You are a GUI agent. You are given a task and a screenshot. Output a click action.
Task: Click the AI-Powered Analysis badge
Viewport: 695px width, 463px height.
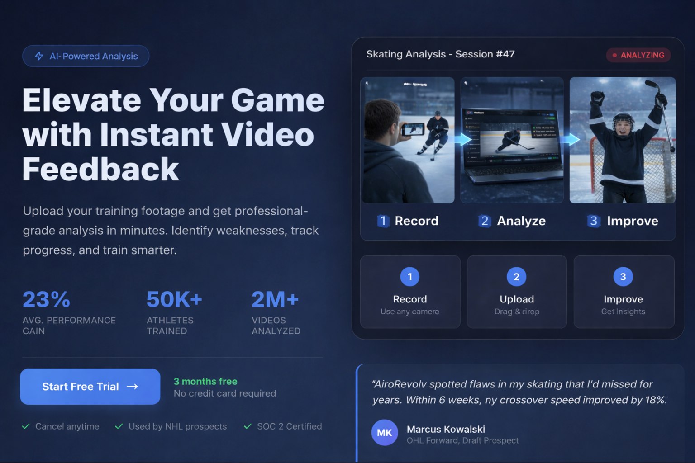click(x=86, y=56)
